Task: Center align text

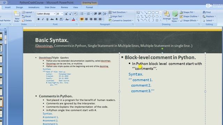Action: (86, 19)
